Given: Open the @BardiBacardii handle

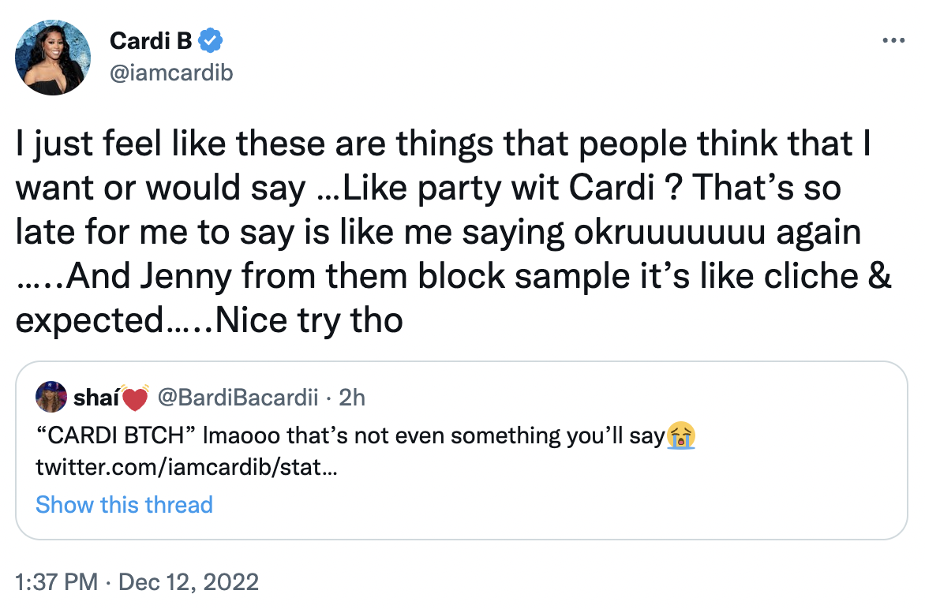Looking at the screenshot, I should 238,399.
